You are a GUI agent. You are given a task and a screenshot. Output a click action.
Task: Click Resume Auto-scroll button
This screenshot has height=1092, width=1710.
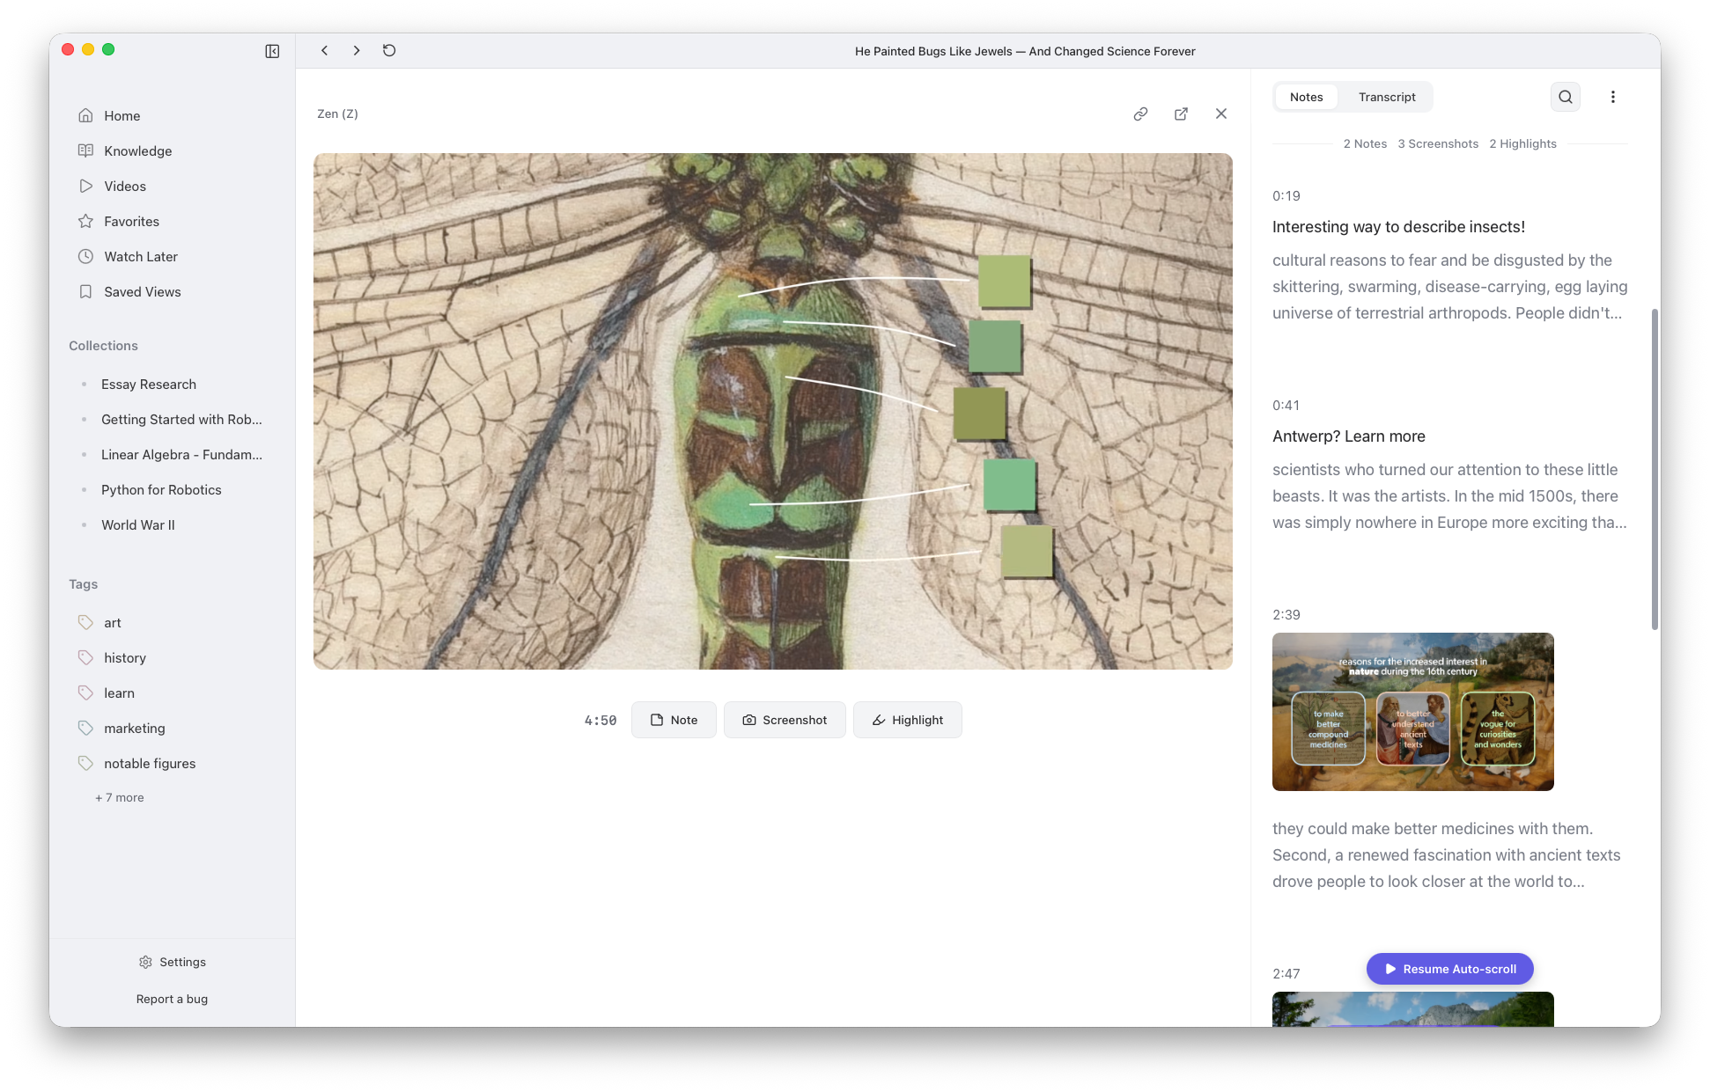click(1449, 969)
